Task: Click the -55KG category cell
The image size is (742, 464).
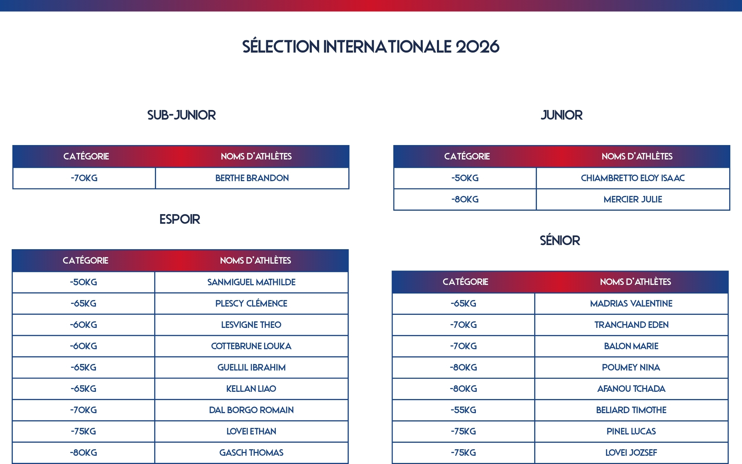Action: [463, 410]
